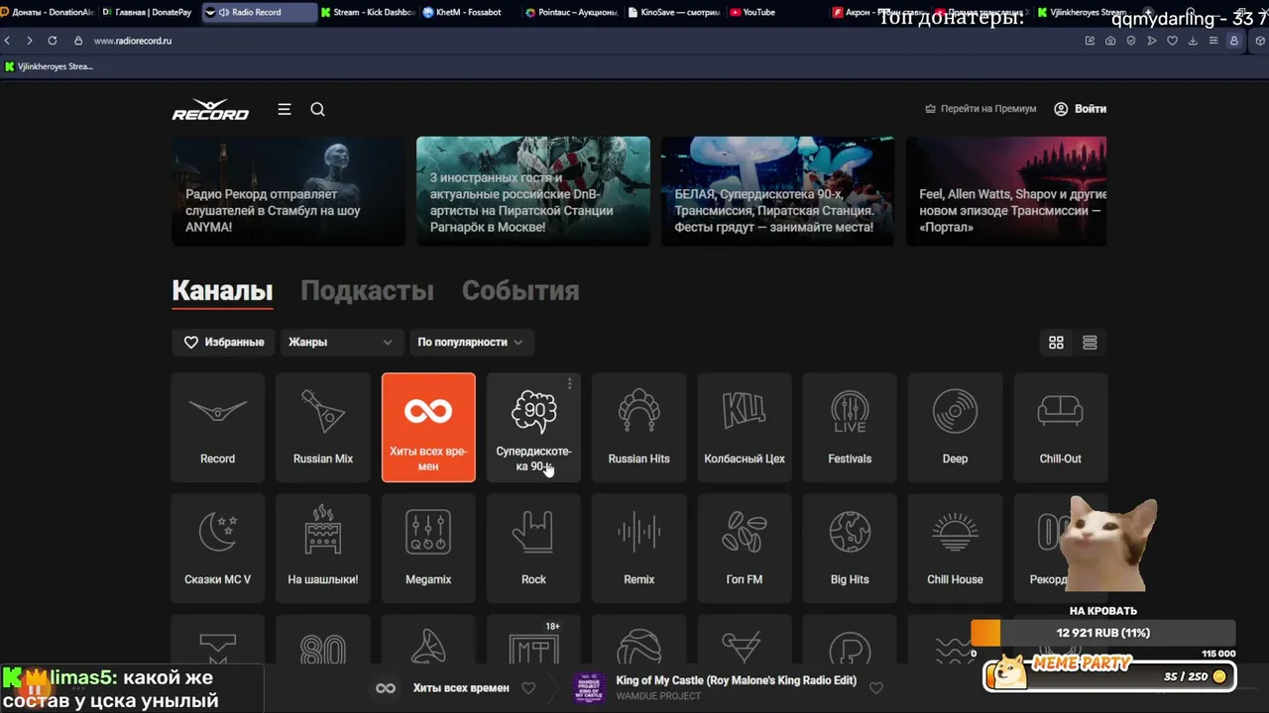The height and width of the screenshot is (713, 1269).
Task: Click the station name Хиты всех времен in player
Action: 461,688
